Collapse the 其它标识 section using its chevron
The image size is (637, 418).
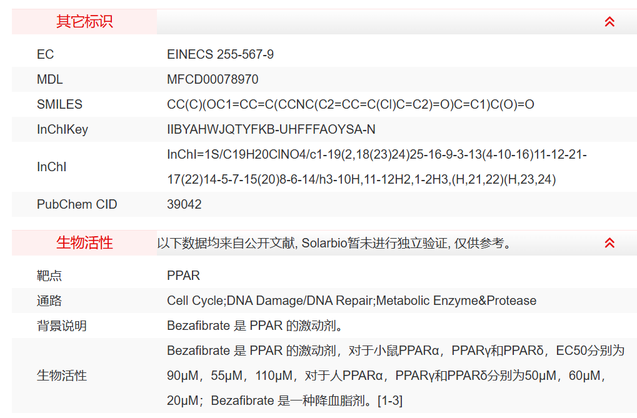pos(609,22)
